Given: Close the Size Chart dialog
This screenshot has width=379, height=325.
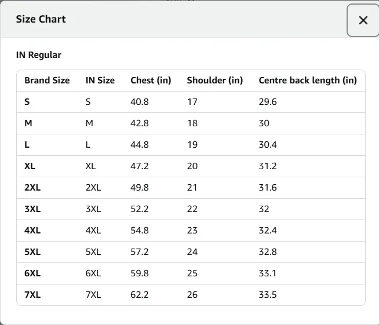Looking at the screenshot, I should pos(363,20).
